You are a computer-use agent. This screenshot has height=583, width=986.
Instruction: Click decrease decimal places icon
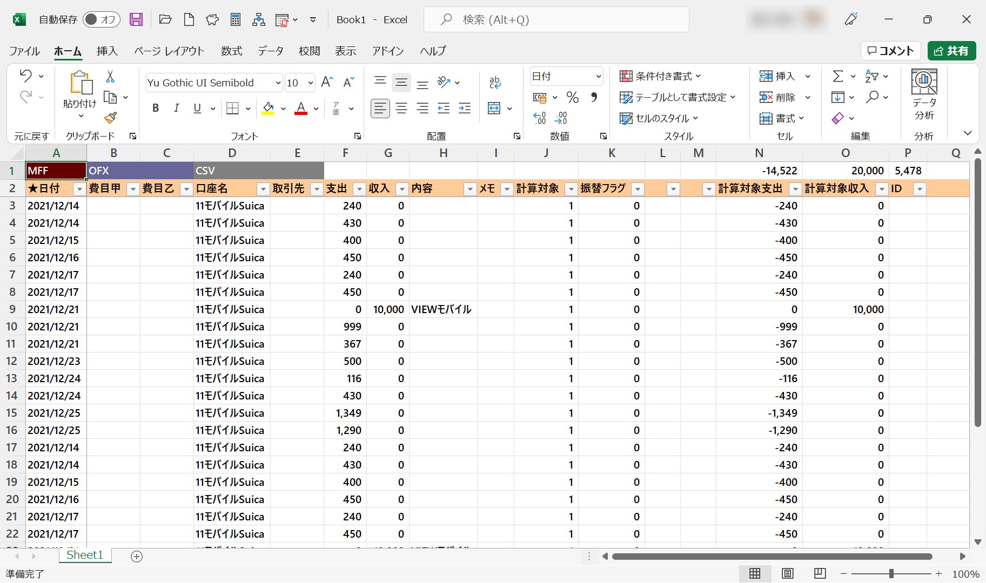(x=561, y=118)
